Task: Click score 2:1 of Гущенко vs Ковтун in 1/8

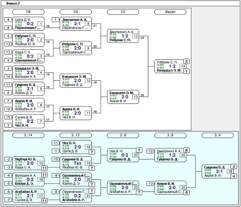Action: 30,89
